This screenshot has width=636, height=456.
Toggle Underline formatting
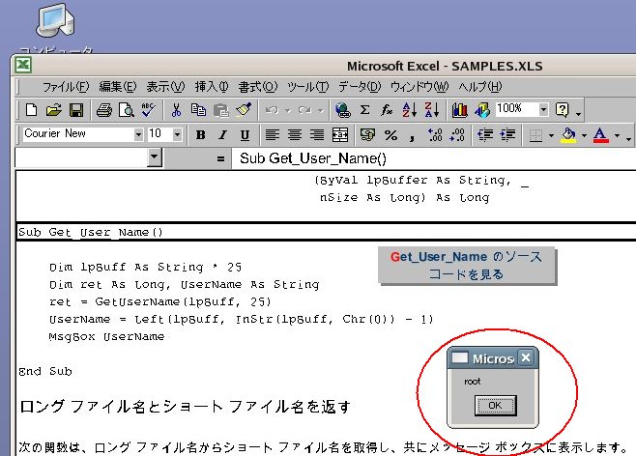coord(245,134)
